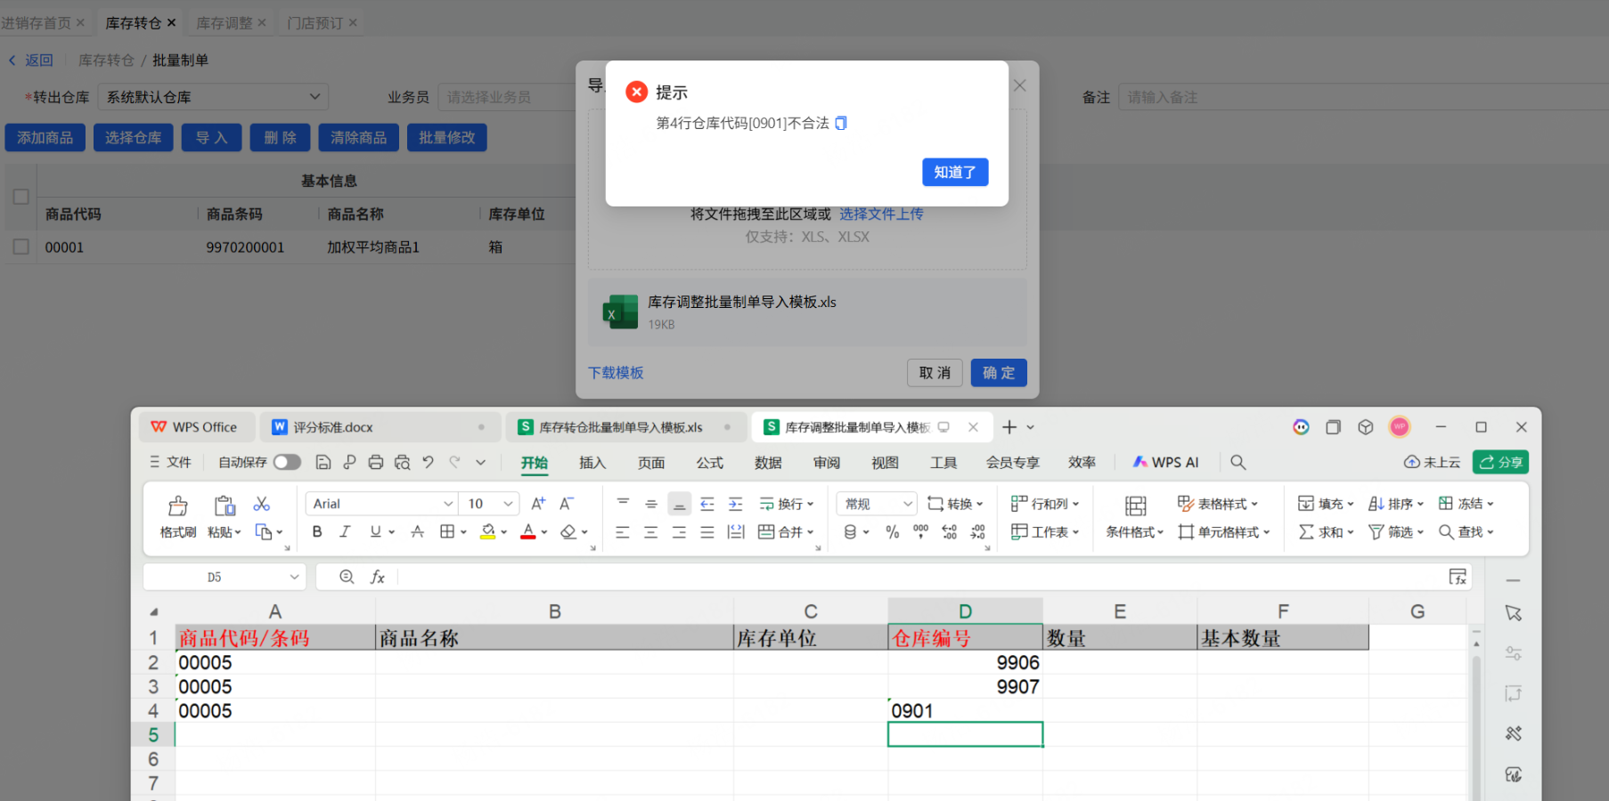Click the Cut scissors icon in WPS

point(261,504)
